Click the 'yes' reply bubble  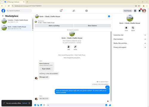point(107,87)
